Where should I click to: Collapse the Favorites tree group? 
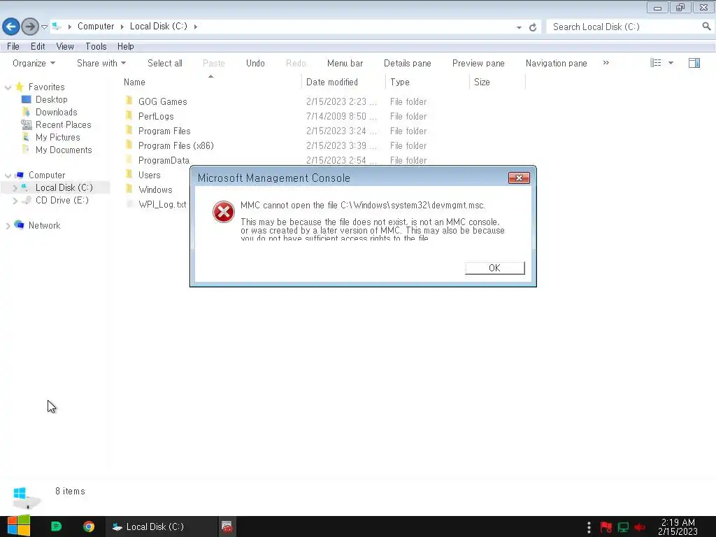coord(8,87)
